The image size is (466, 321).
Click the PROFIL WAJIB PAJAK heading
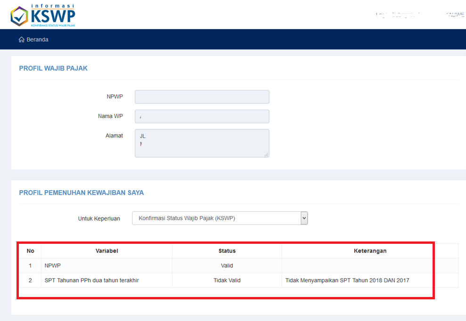point(52,68)
